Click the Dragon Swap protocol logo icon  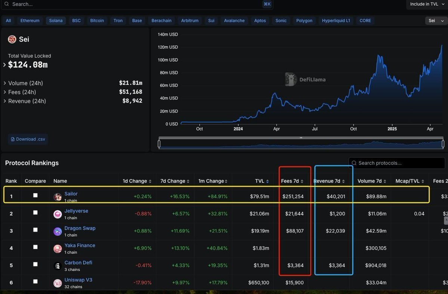point(58,231)
